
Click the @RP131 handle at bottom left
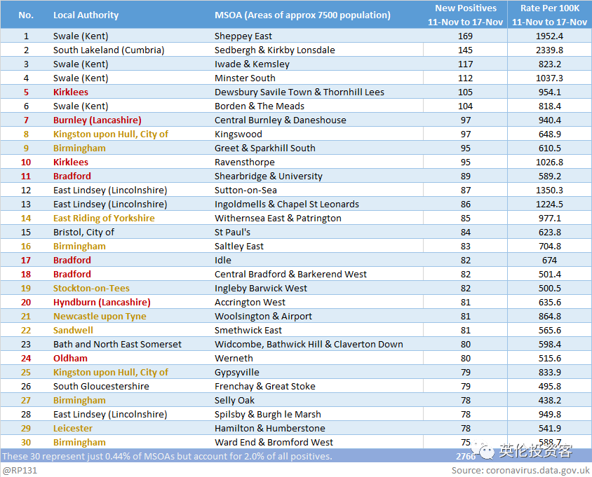click(x=20, y=471)
